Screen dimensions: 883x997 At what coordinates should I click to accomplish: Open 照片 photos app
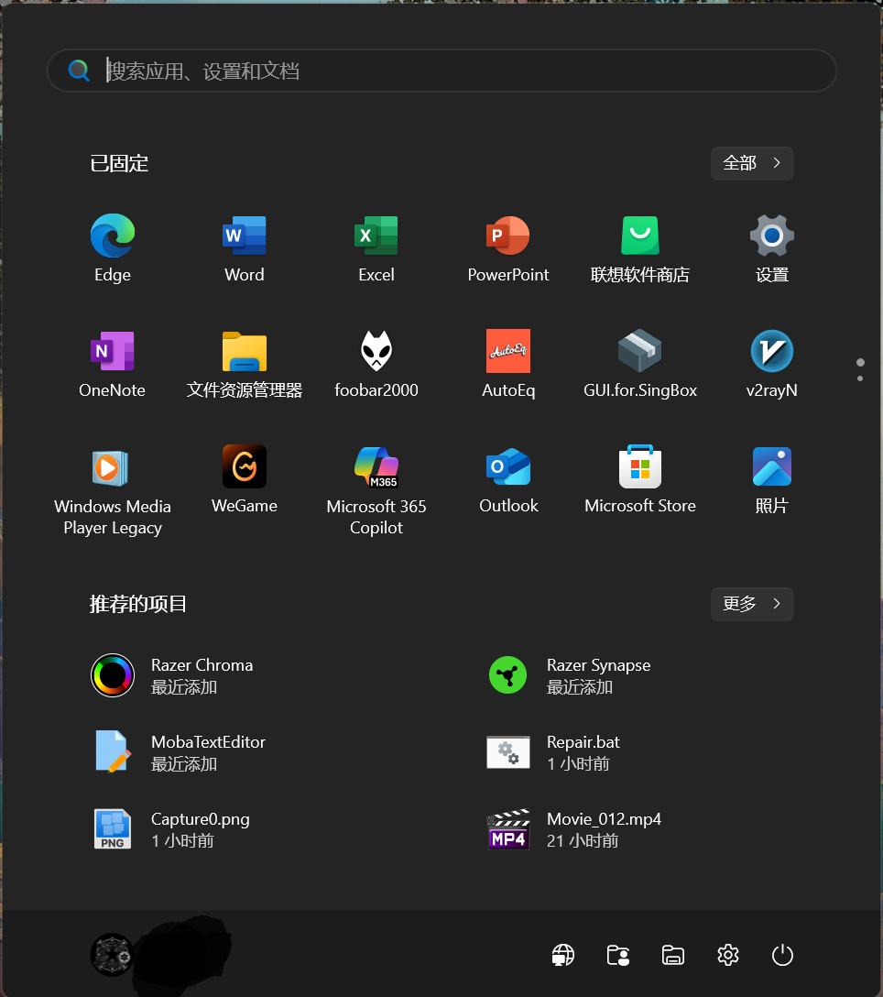[x=772, y=480]
